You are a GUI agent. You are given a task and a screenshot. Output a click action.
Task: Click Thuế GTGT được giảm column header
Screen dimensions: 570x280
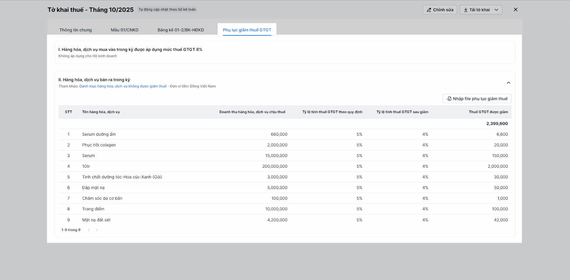coord(488,112)
